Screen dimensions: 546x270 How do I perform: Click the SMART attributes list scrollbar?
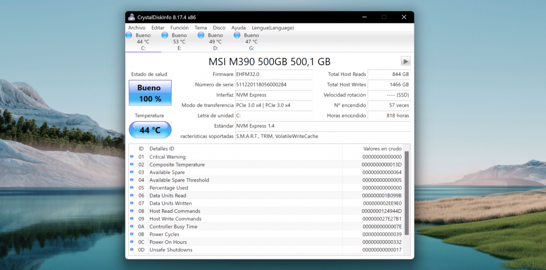click(x=407, y=192)
